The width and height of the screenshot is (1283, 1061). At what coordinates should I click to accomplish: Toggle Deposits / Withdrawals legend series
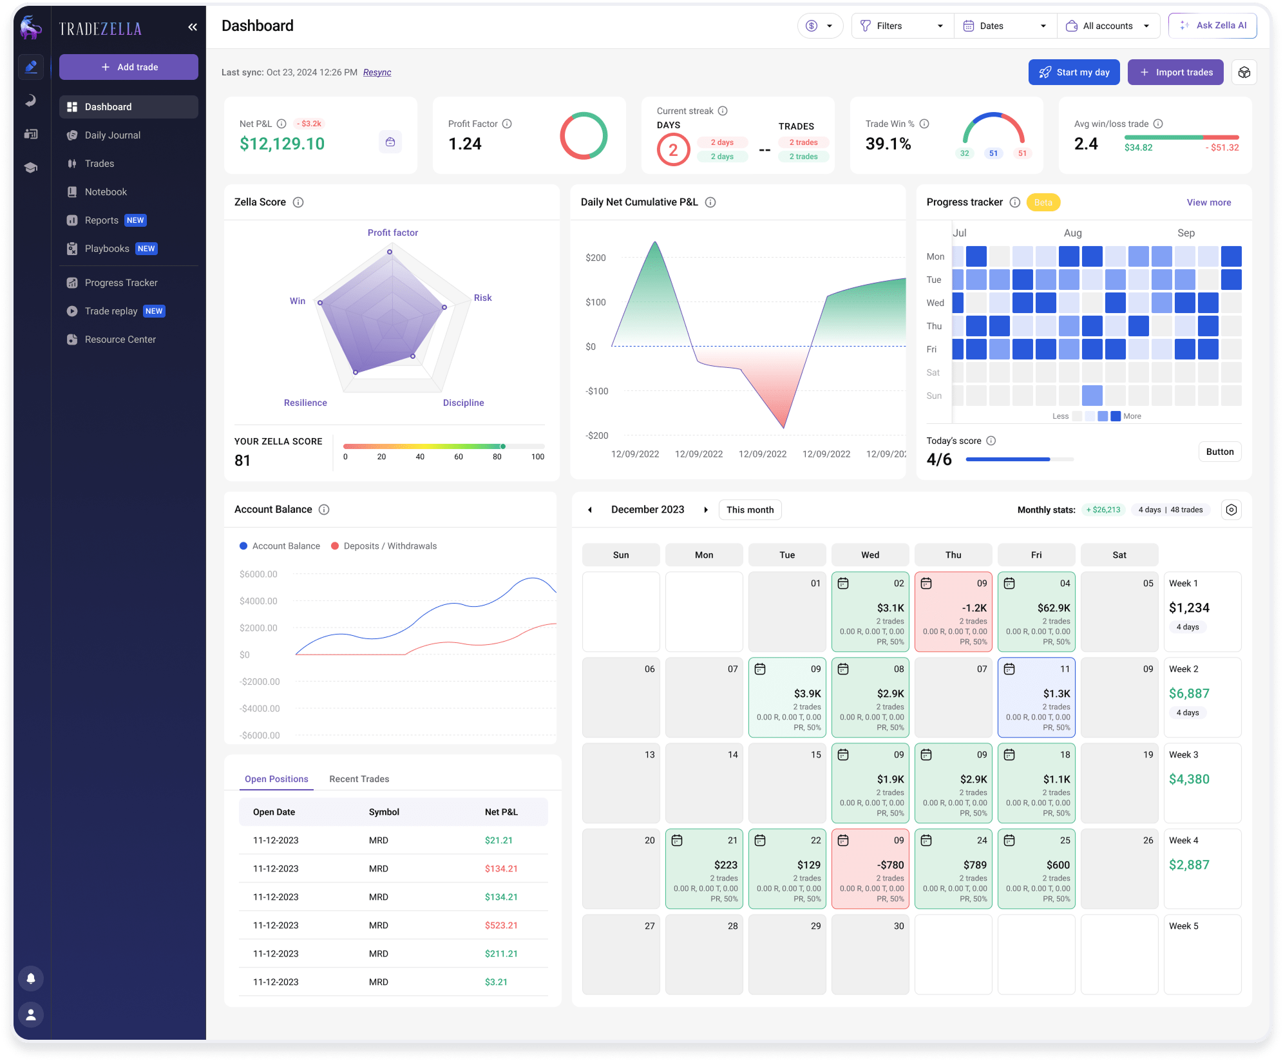(384, 546)
